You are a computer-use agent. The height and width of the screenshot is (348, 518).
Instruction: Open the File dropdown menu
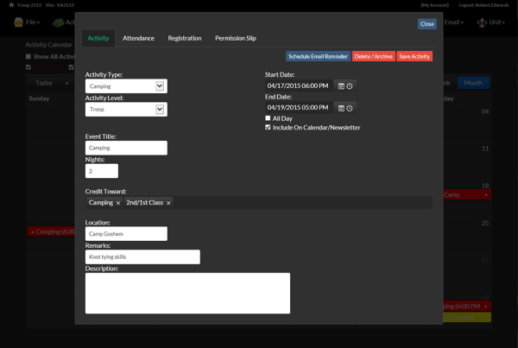33,22
